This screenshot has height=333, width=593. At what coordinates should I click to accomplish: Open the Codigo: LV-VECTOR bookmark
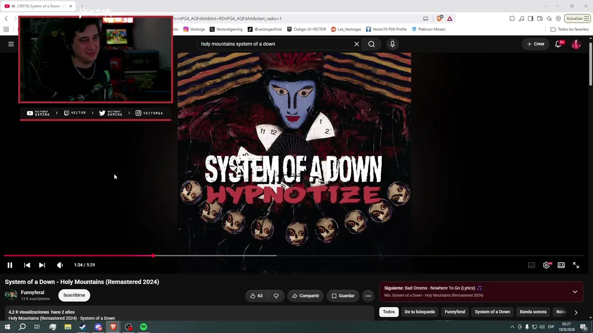pos(307,29)
